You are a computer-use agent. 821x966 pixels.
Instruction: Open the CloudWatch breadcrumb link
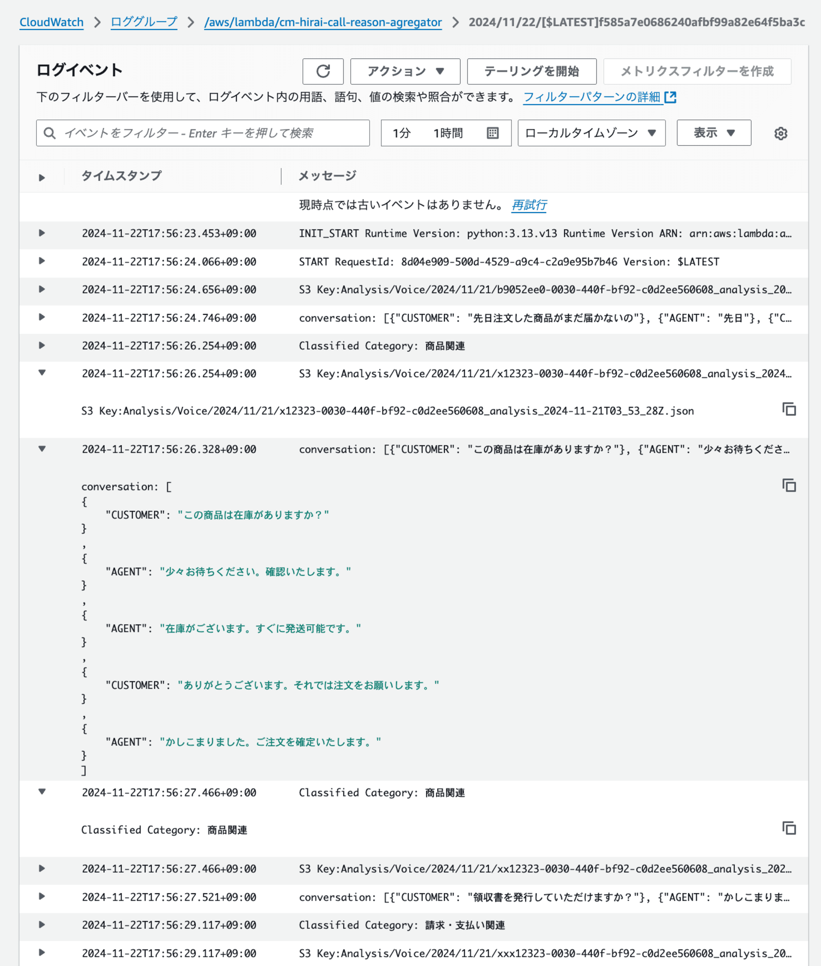point(52,22)
